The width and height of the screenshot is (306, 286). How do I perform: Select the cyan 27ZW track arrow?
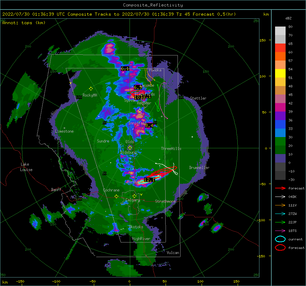click(x=280, y=214)
